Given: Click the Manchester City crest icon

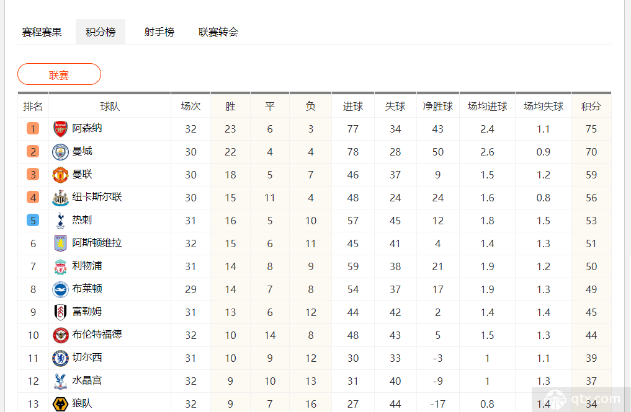Looking at the screenshot, I should coord(60,152).
